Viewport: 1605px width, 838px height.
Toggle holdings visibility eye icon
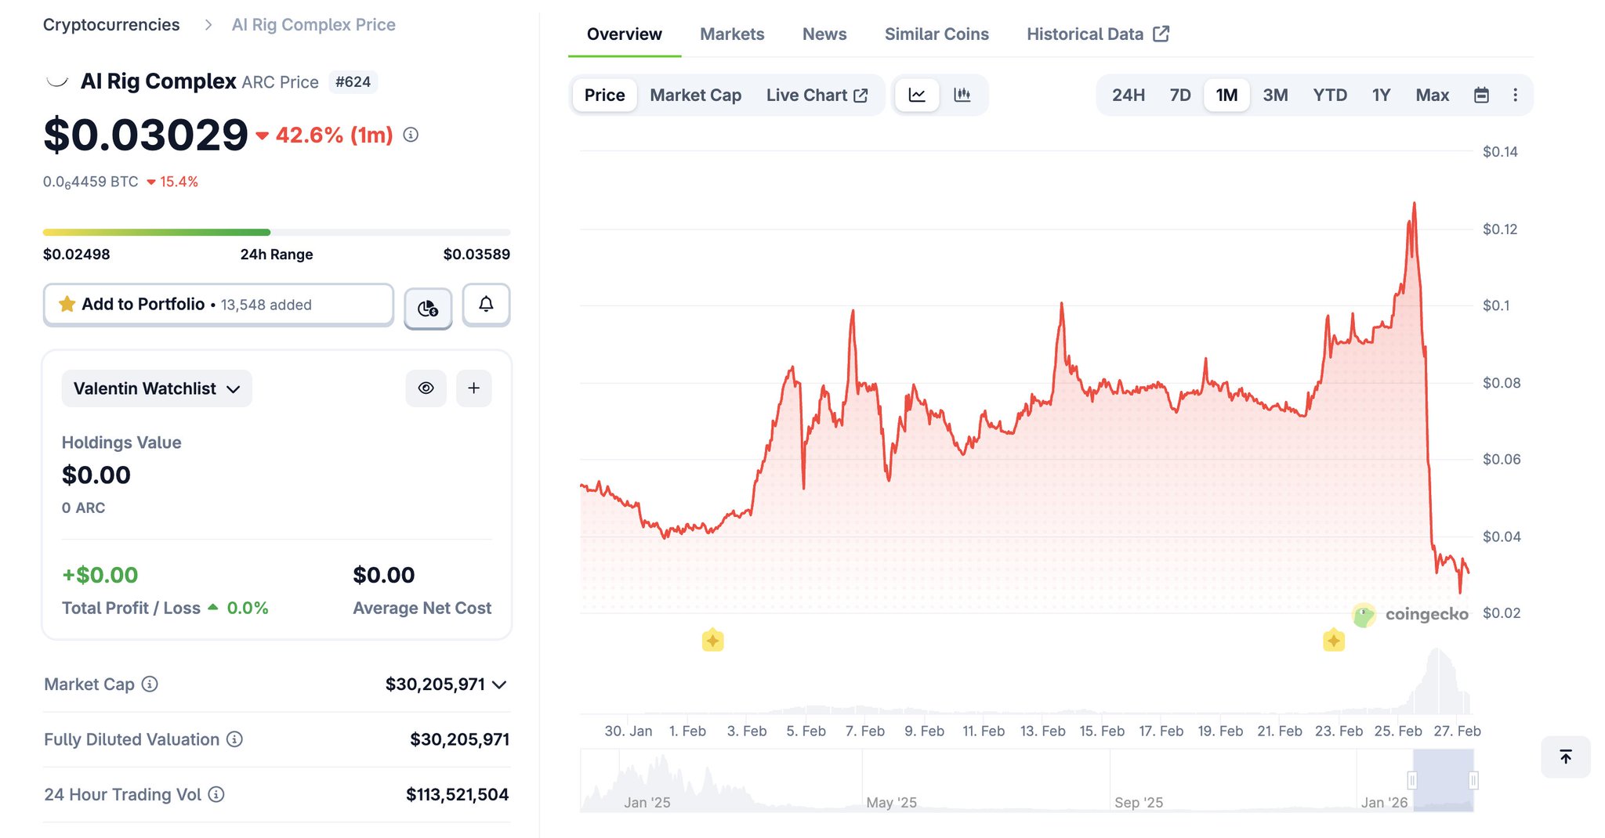pos(426,388)
